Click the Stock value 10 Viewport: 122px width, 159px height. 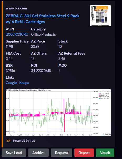(60, 46)
